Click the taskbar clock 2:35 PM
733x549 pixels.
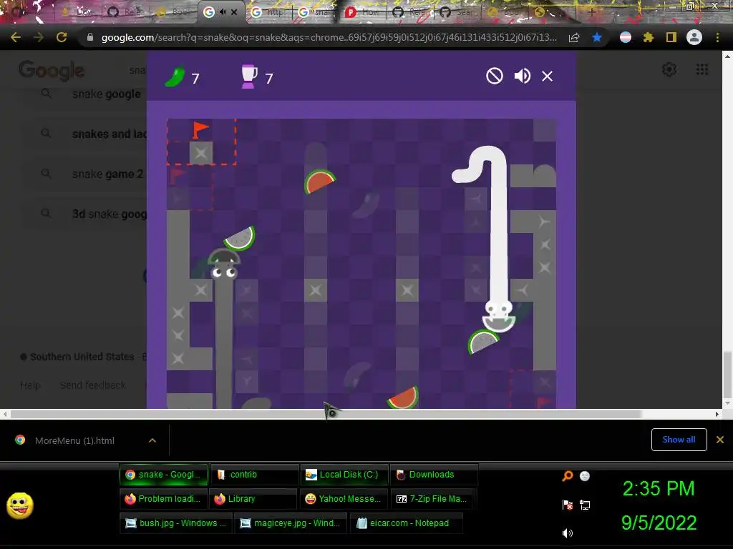pyautogui.click(x=659, y=489)
